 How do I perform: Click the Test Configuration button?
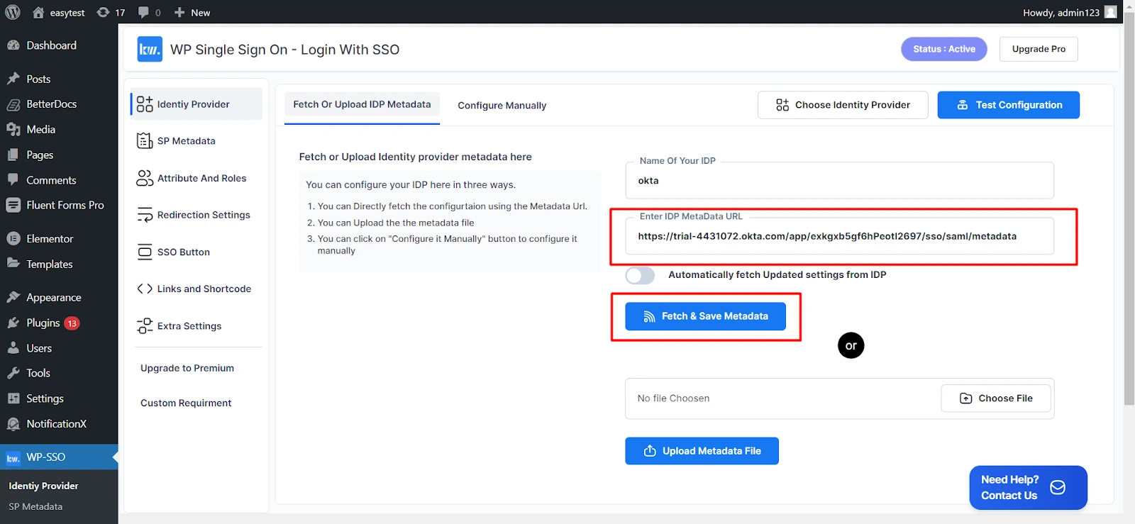[1008, 105]
